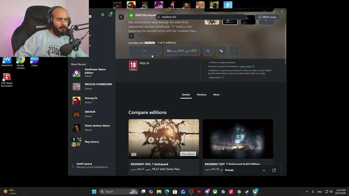Open DEVOUR from Most Recent
Viewport: 349px width, 196px height.
[x=92, y=114]
